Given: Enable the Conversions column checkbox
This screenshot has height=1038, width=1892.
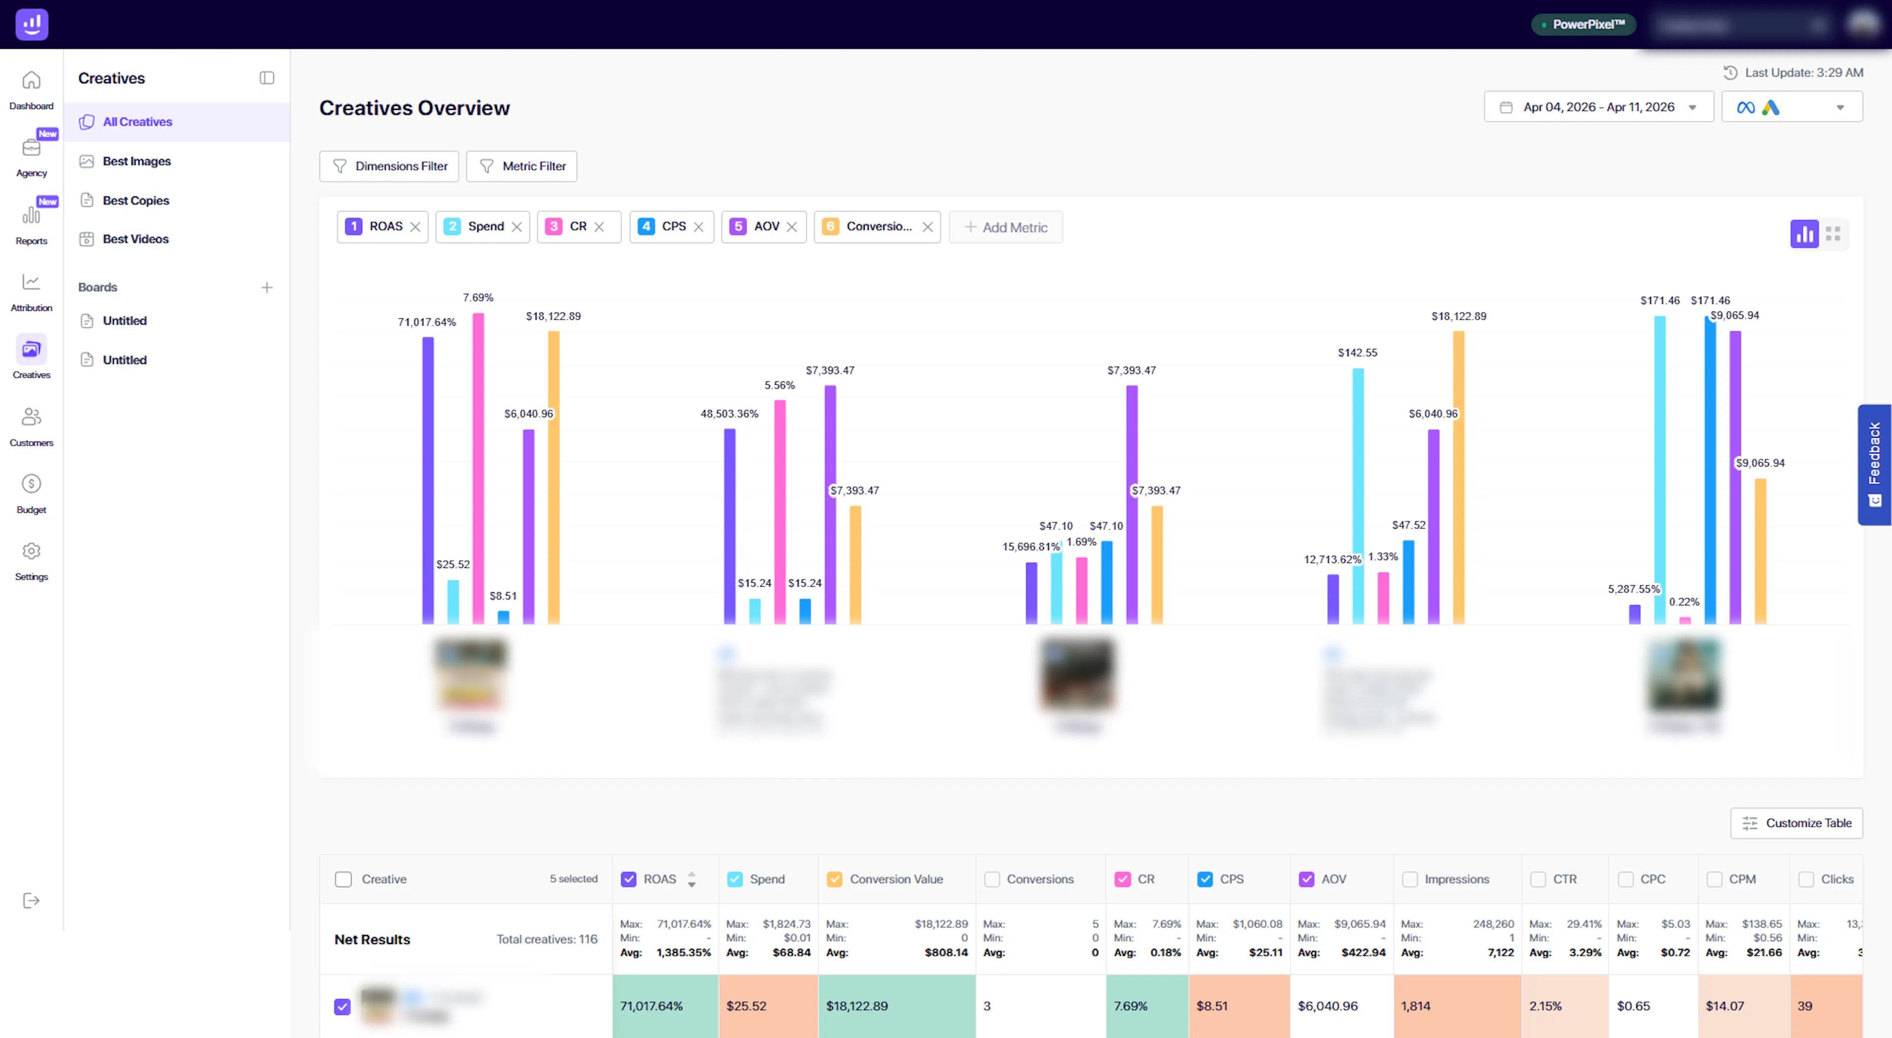Looking at the screenshot, I should tap(991, 879).
